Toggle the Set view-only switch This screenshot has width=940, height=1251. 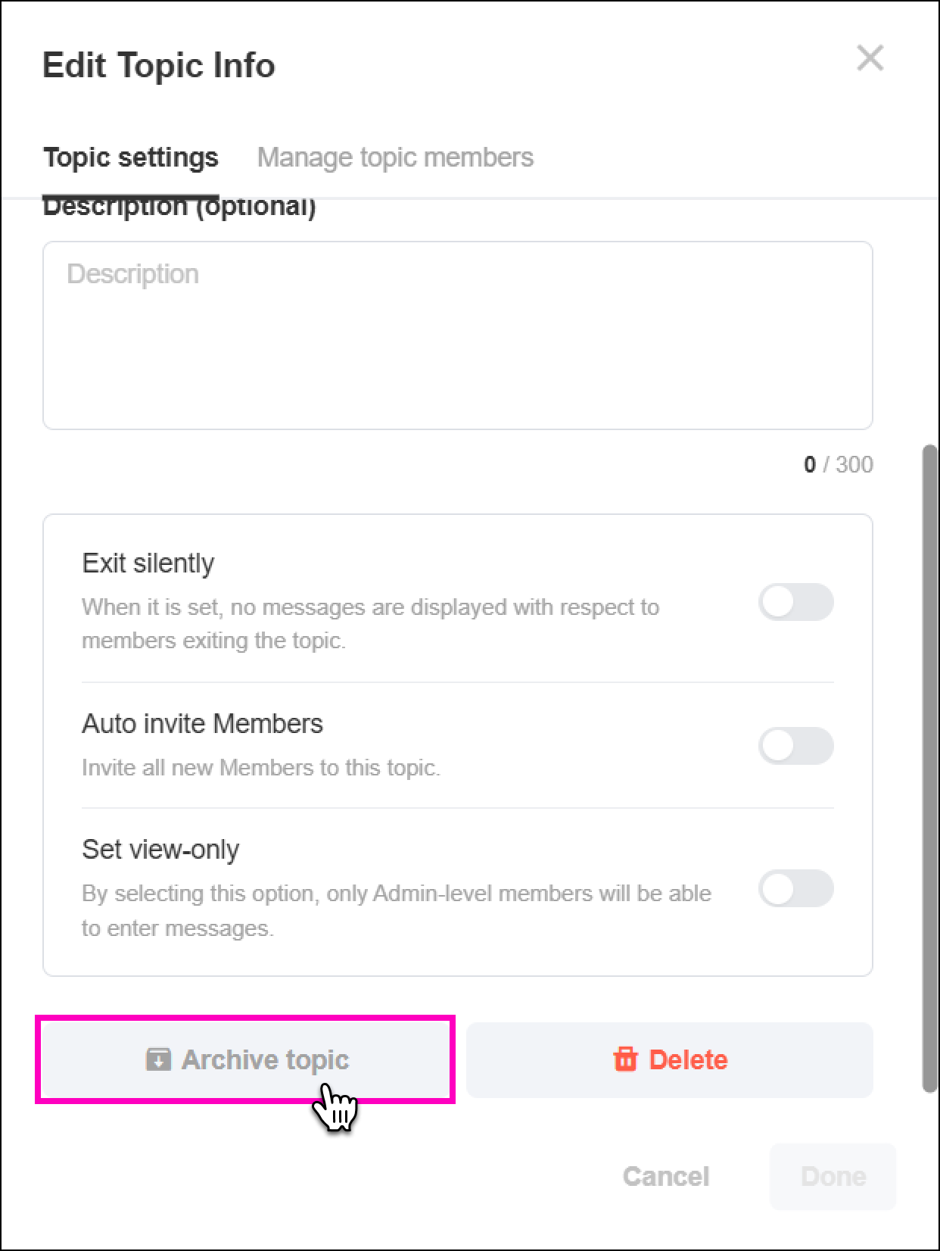[x=795, y=888]
